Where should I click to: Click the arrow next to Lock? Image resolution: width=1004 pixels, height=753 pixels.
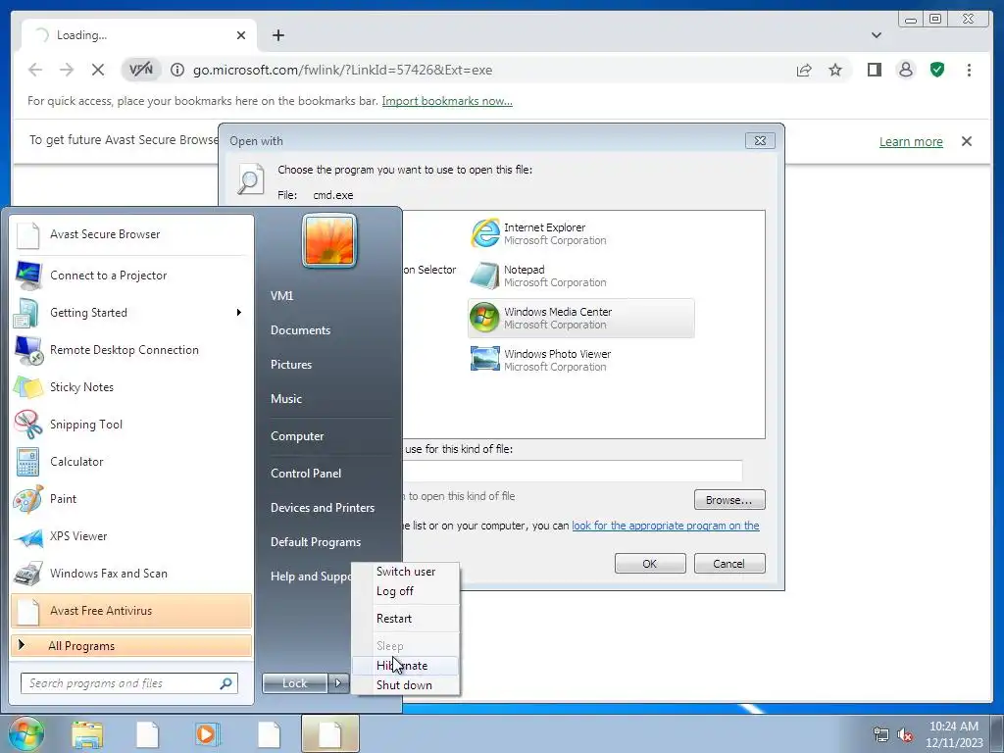pos(338,683)
